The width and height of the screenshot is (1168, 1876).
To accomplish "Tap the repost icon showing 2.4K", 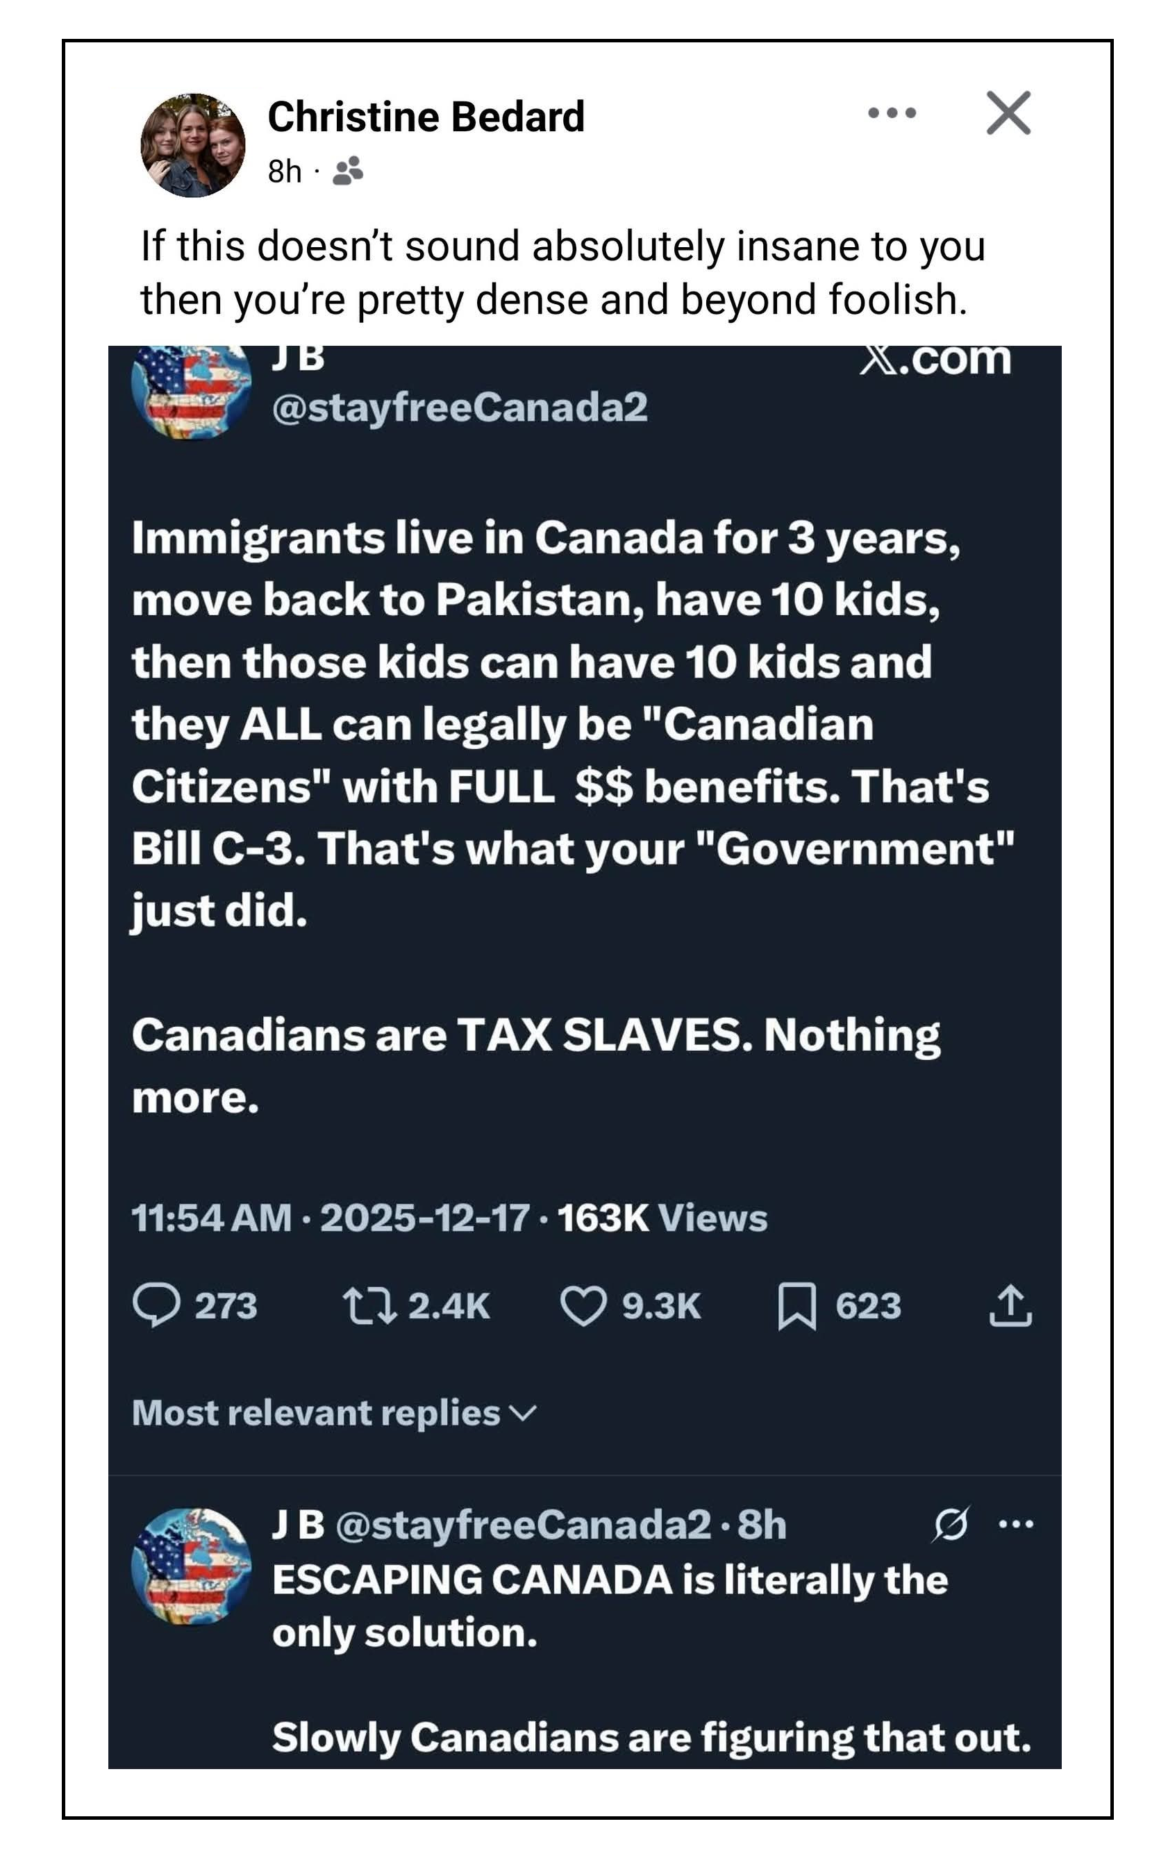I will coord(369,1305).
